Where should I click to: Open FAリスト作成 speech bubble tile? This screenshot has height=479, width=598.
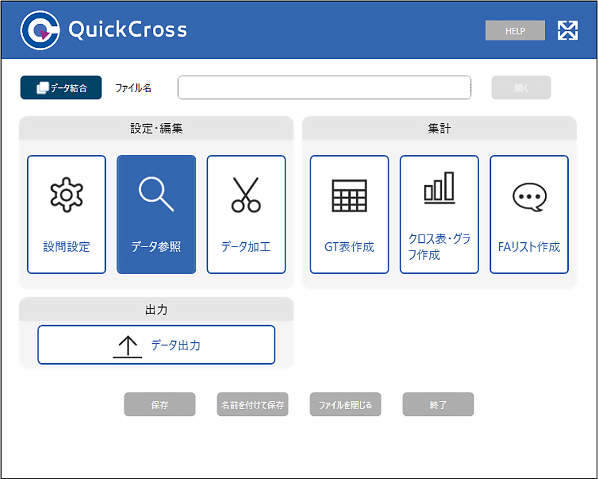tap(529, 215)
